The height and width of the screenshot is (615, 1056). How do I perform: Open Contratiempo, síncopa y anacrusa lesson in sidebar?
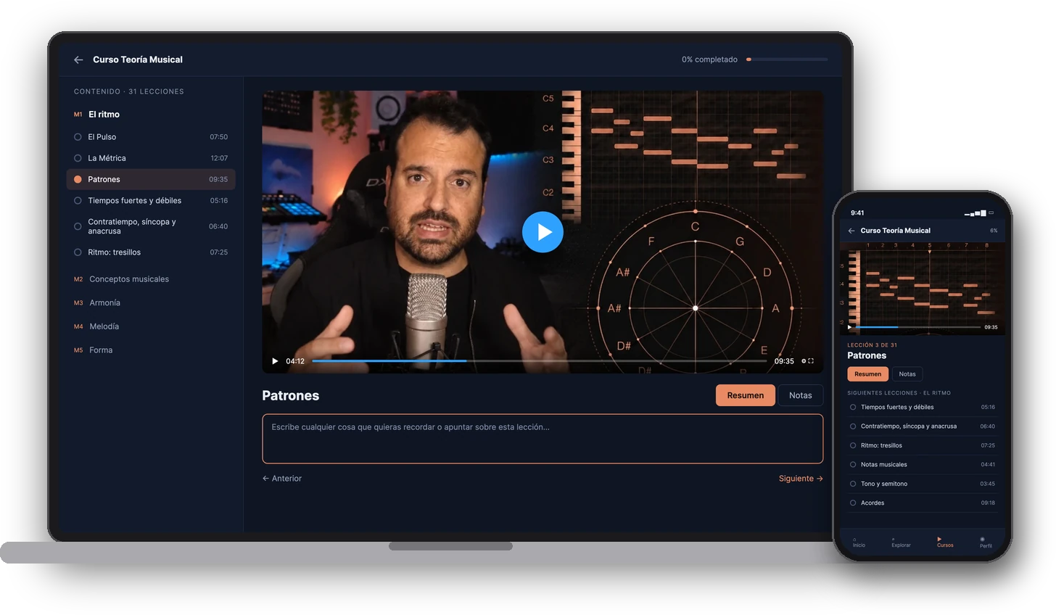pyautogui.click(x=151, y=226)
